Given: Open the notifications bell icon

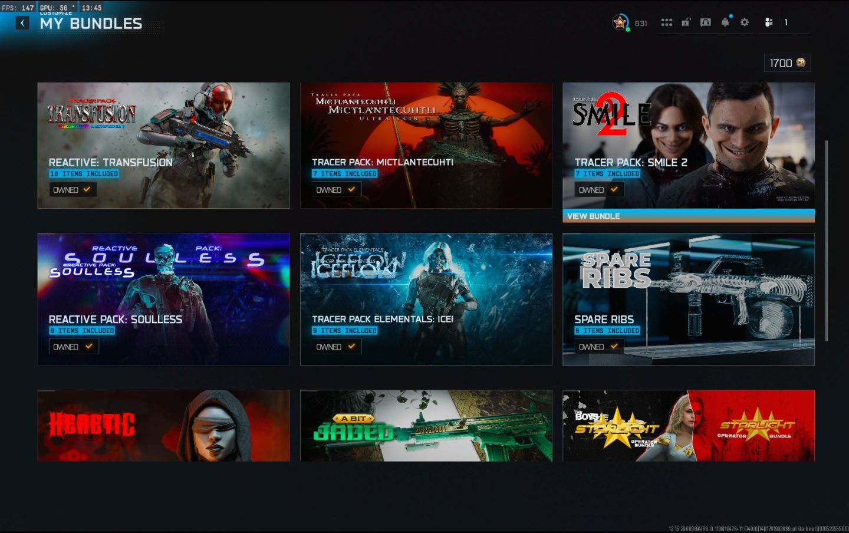Looking at the screenshot, I should 725,22.
